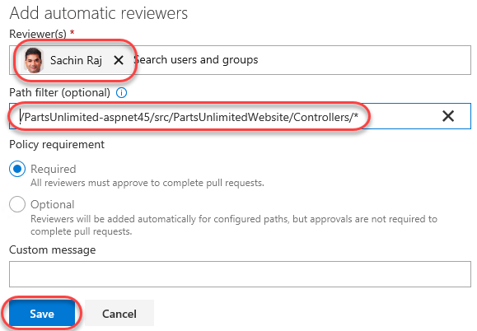
Task: Focus the Search users and groups field
Action: [302, 60]
